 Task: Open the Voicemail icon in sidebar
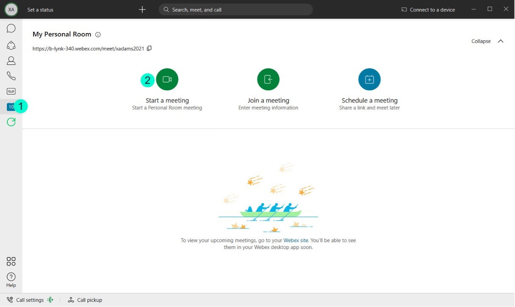[11, 91]
